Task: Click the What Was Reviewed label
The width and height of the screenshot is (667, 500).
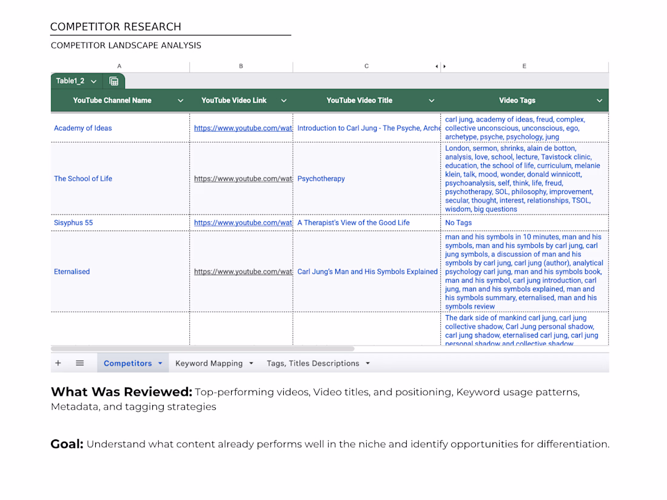Action: click(x=122, y=392)
